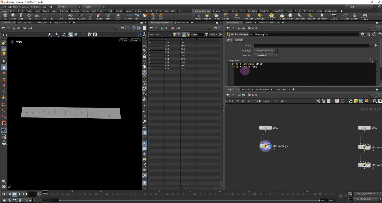Toggle network editor display options eye
The image size is (382, 203).
[x=380, y=101]
